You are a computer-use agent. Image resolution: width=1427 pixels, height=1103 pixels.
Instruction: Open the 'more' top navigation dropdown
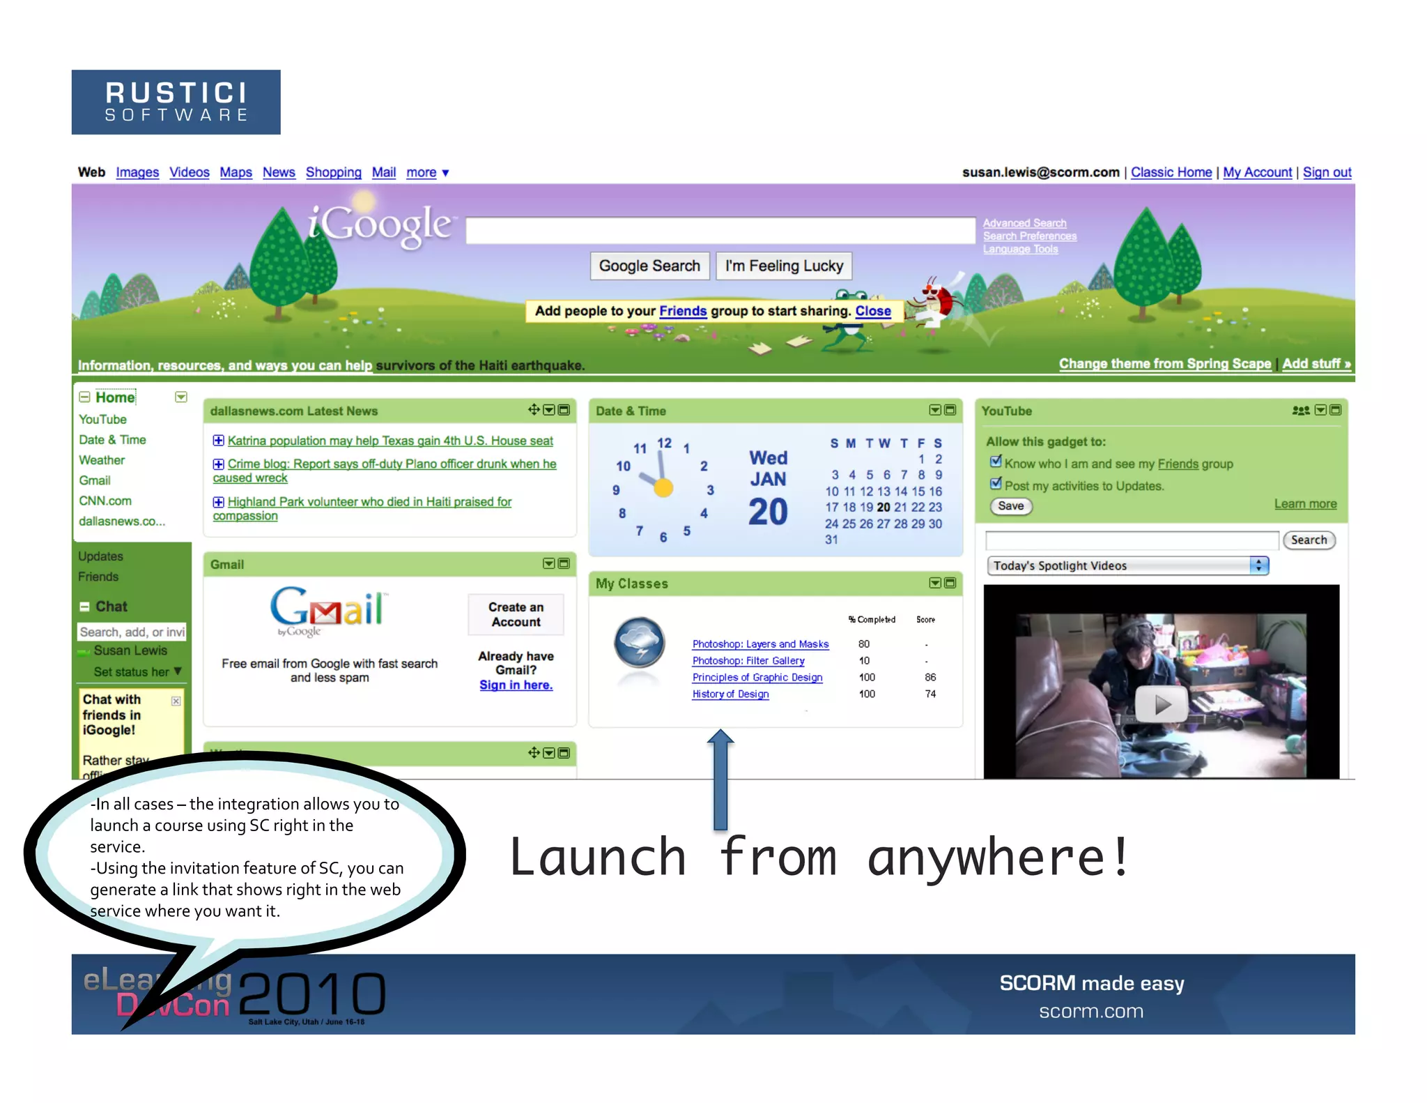coord(427,172)
